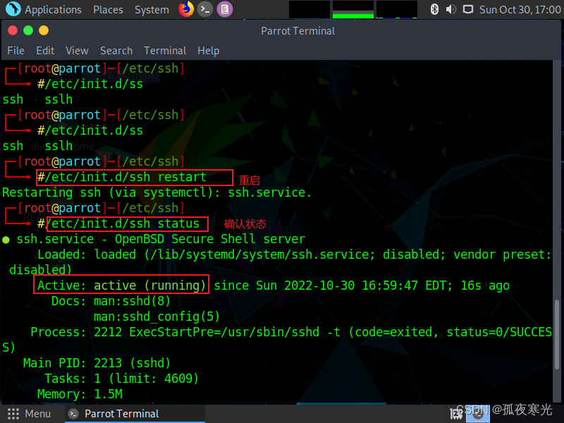Open the Places menu
This screenshot has height=423, width=564.
pos(108,9)
